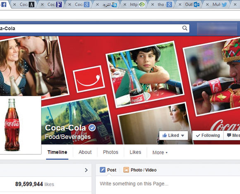Click the Food/Beverages category link
This screenshot has height=194, width=240.
pos(68,137)
